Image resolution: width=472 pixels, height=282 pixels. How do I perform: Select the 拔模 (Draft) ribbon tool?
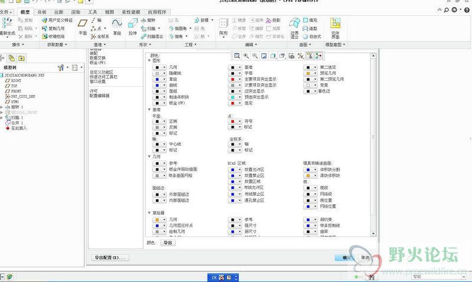tap(201, 20)
